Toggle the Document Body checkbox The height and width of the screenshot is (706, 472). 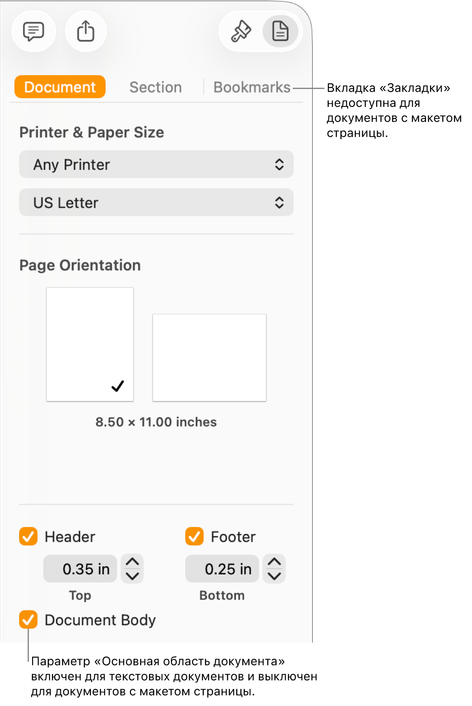pos(28,620)
